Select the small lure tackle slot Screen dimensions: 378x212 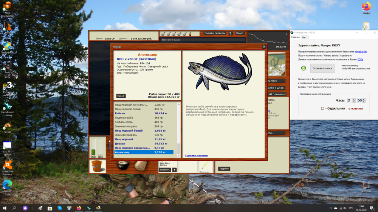click(x=204, y=166)
